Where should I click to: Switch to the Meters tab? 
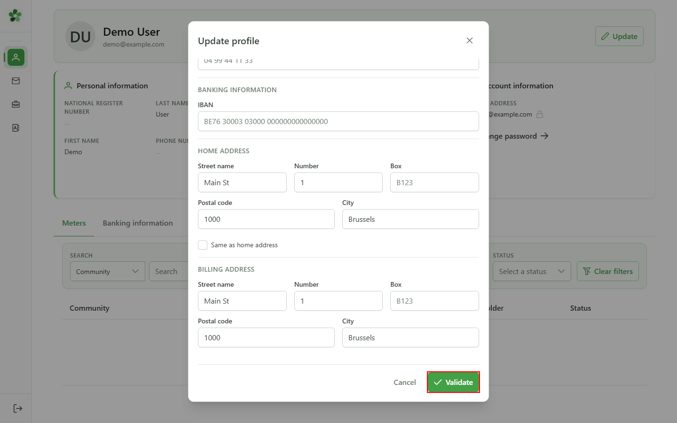[74, 223]
